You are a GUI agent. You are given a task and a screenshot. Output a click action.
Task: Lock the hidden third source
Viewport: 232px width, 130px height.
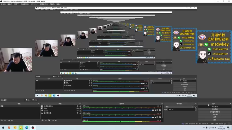coord(80,111)
